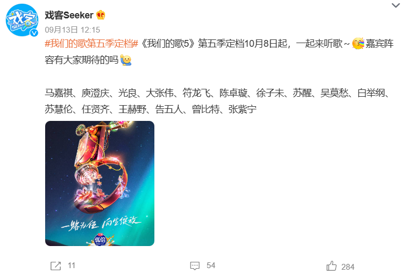Click the gold crown VIP icon
The height and width of the screenshot is (276, 408).
[x=100, y=15]
